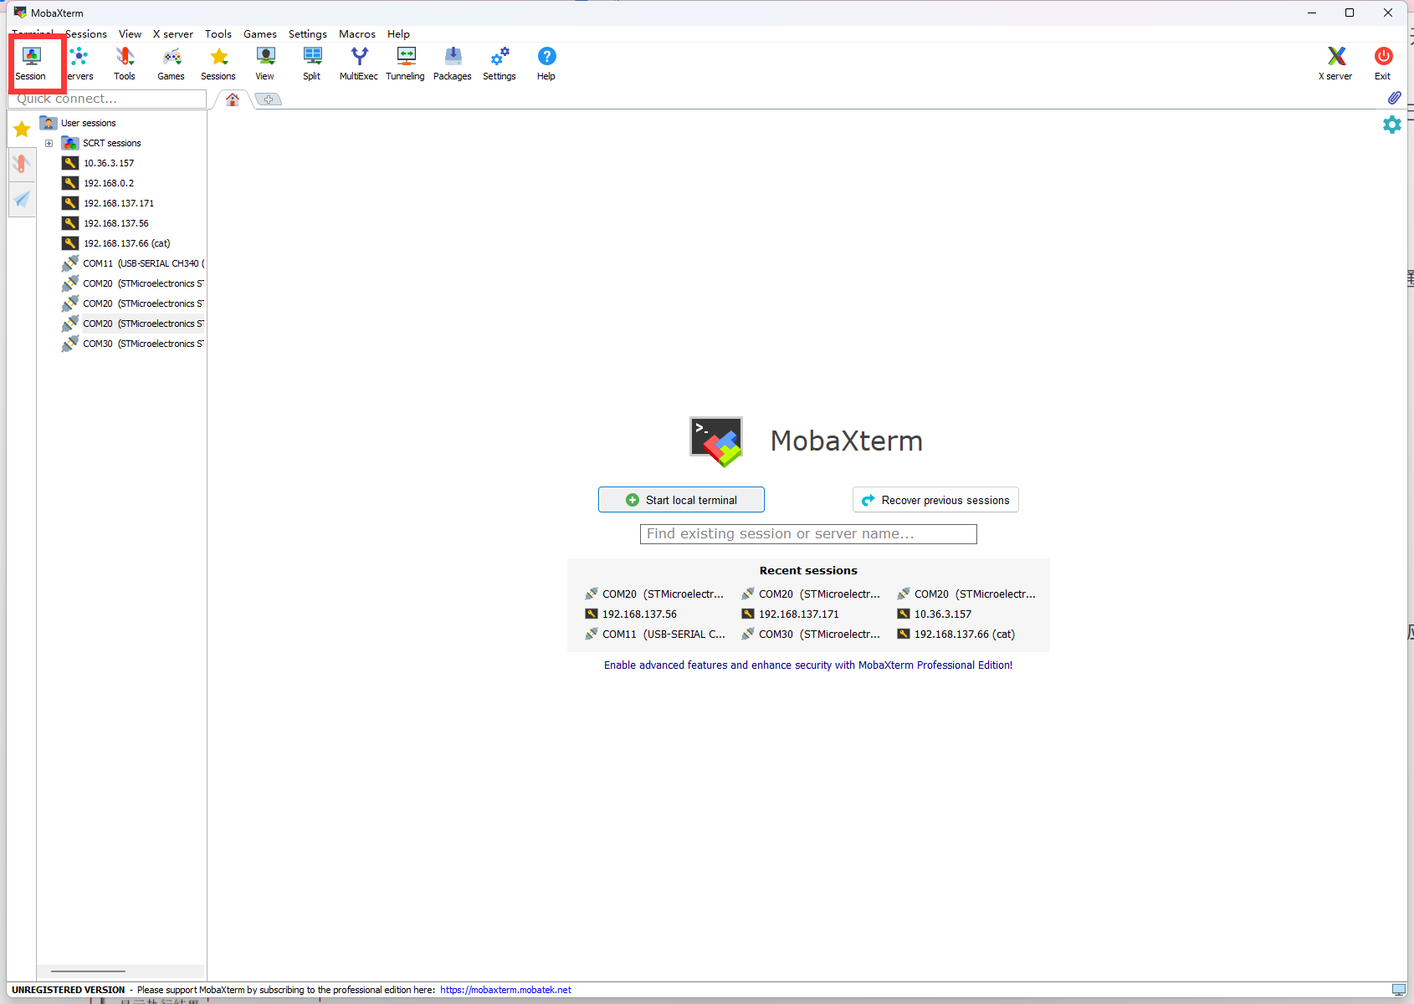This screenshot has height=1004, width=1414.
Task: Click the Quick connect input field
Action: (107, 99)
